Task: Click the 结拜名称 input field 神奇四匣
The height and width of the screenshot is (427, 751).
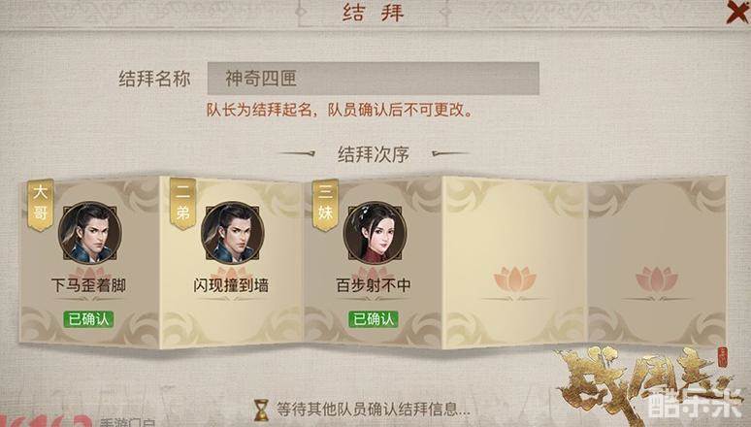Action: point(374,78)
